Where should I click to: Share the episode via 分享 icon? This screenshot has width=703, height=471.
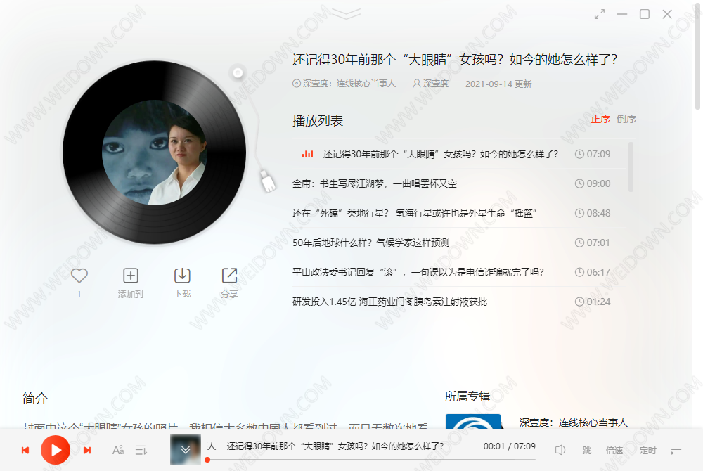(x=230, y=275)
